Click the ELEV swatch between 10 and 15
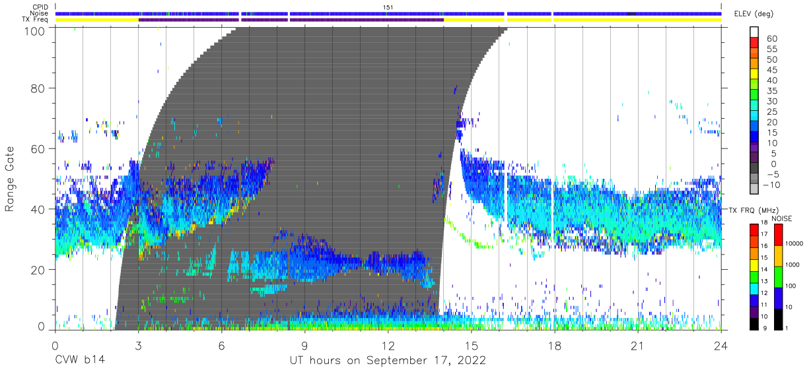Viewport: 811px width, 374px height. 754,138
